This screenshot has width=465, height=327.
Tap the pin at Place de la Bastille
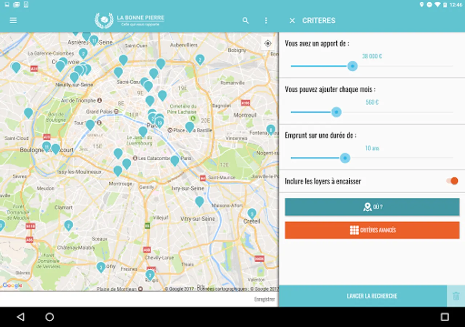[190, 127]
